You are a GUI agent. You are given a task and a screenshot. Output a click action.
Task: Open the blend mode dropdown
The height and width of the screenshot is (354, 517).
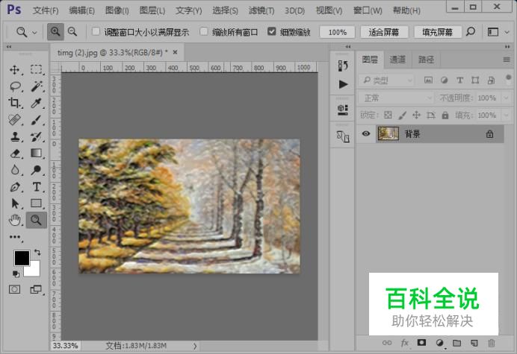pos(396,98)
